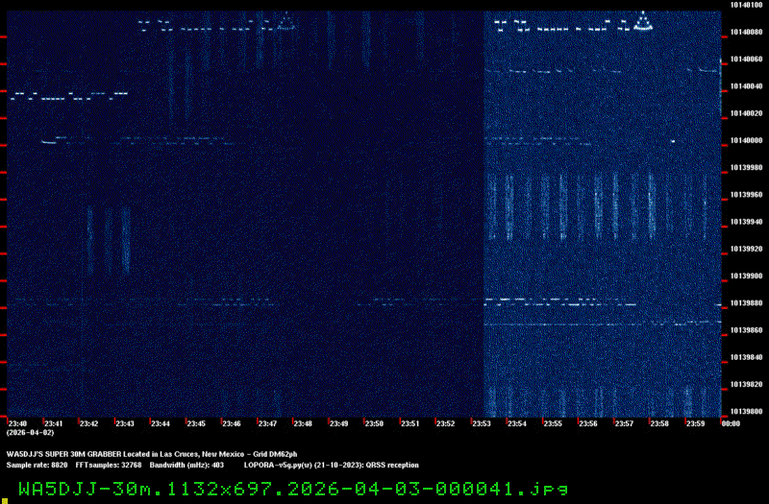This screenshot has height=504, width=769.
Task: Click the 23:56 time label
Action: tap(588, 423)
